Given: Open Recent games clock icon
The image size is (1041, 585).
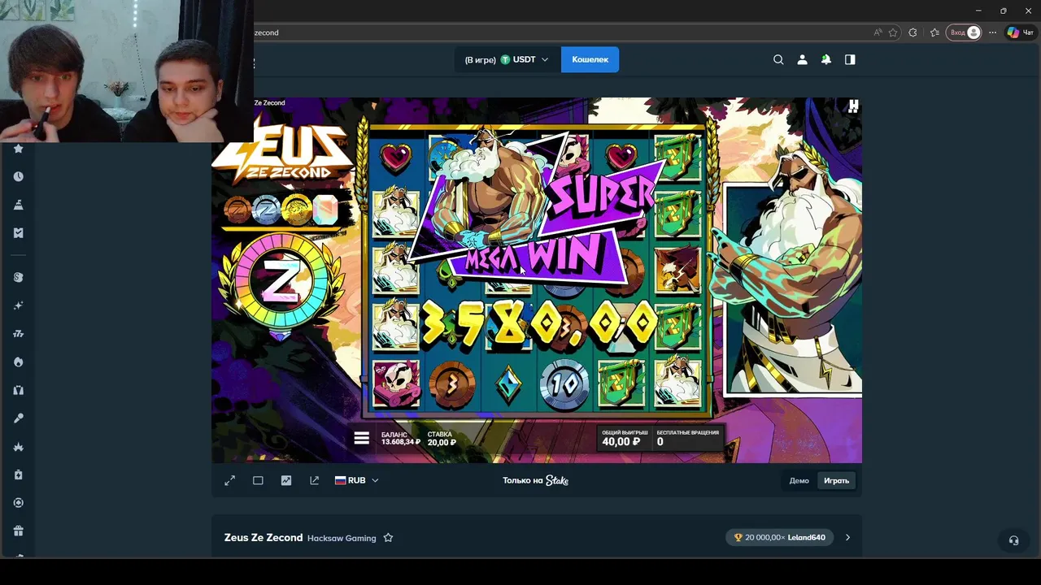Looking at the screenshot, I should pyautogui.click(x=18, y=176).
